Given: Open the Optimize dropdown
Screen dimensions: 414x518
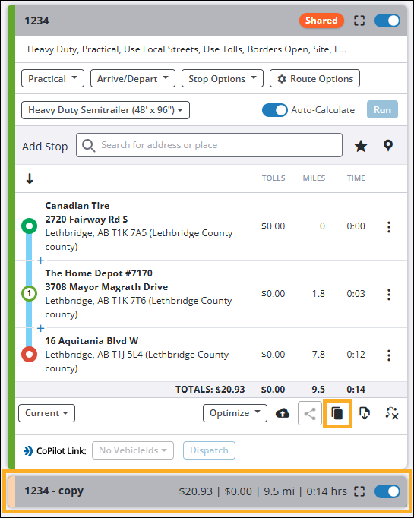Looking at the screenshot, I should 235,413.
